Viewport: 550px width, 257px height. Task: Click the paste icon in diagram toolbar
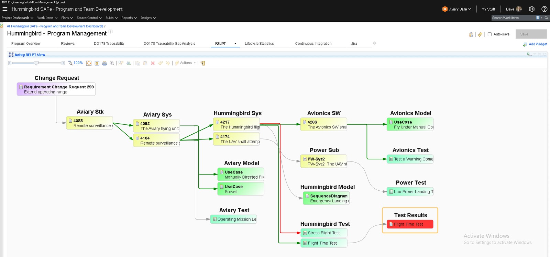click(x=145, y=63)
